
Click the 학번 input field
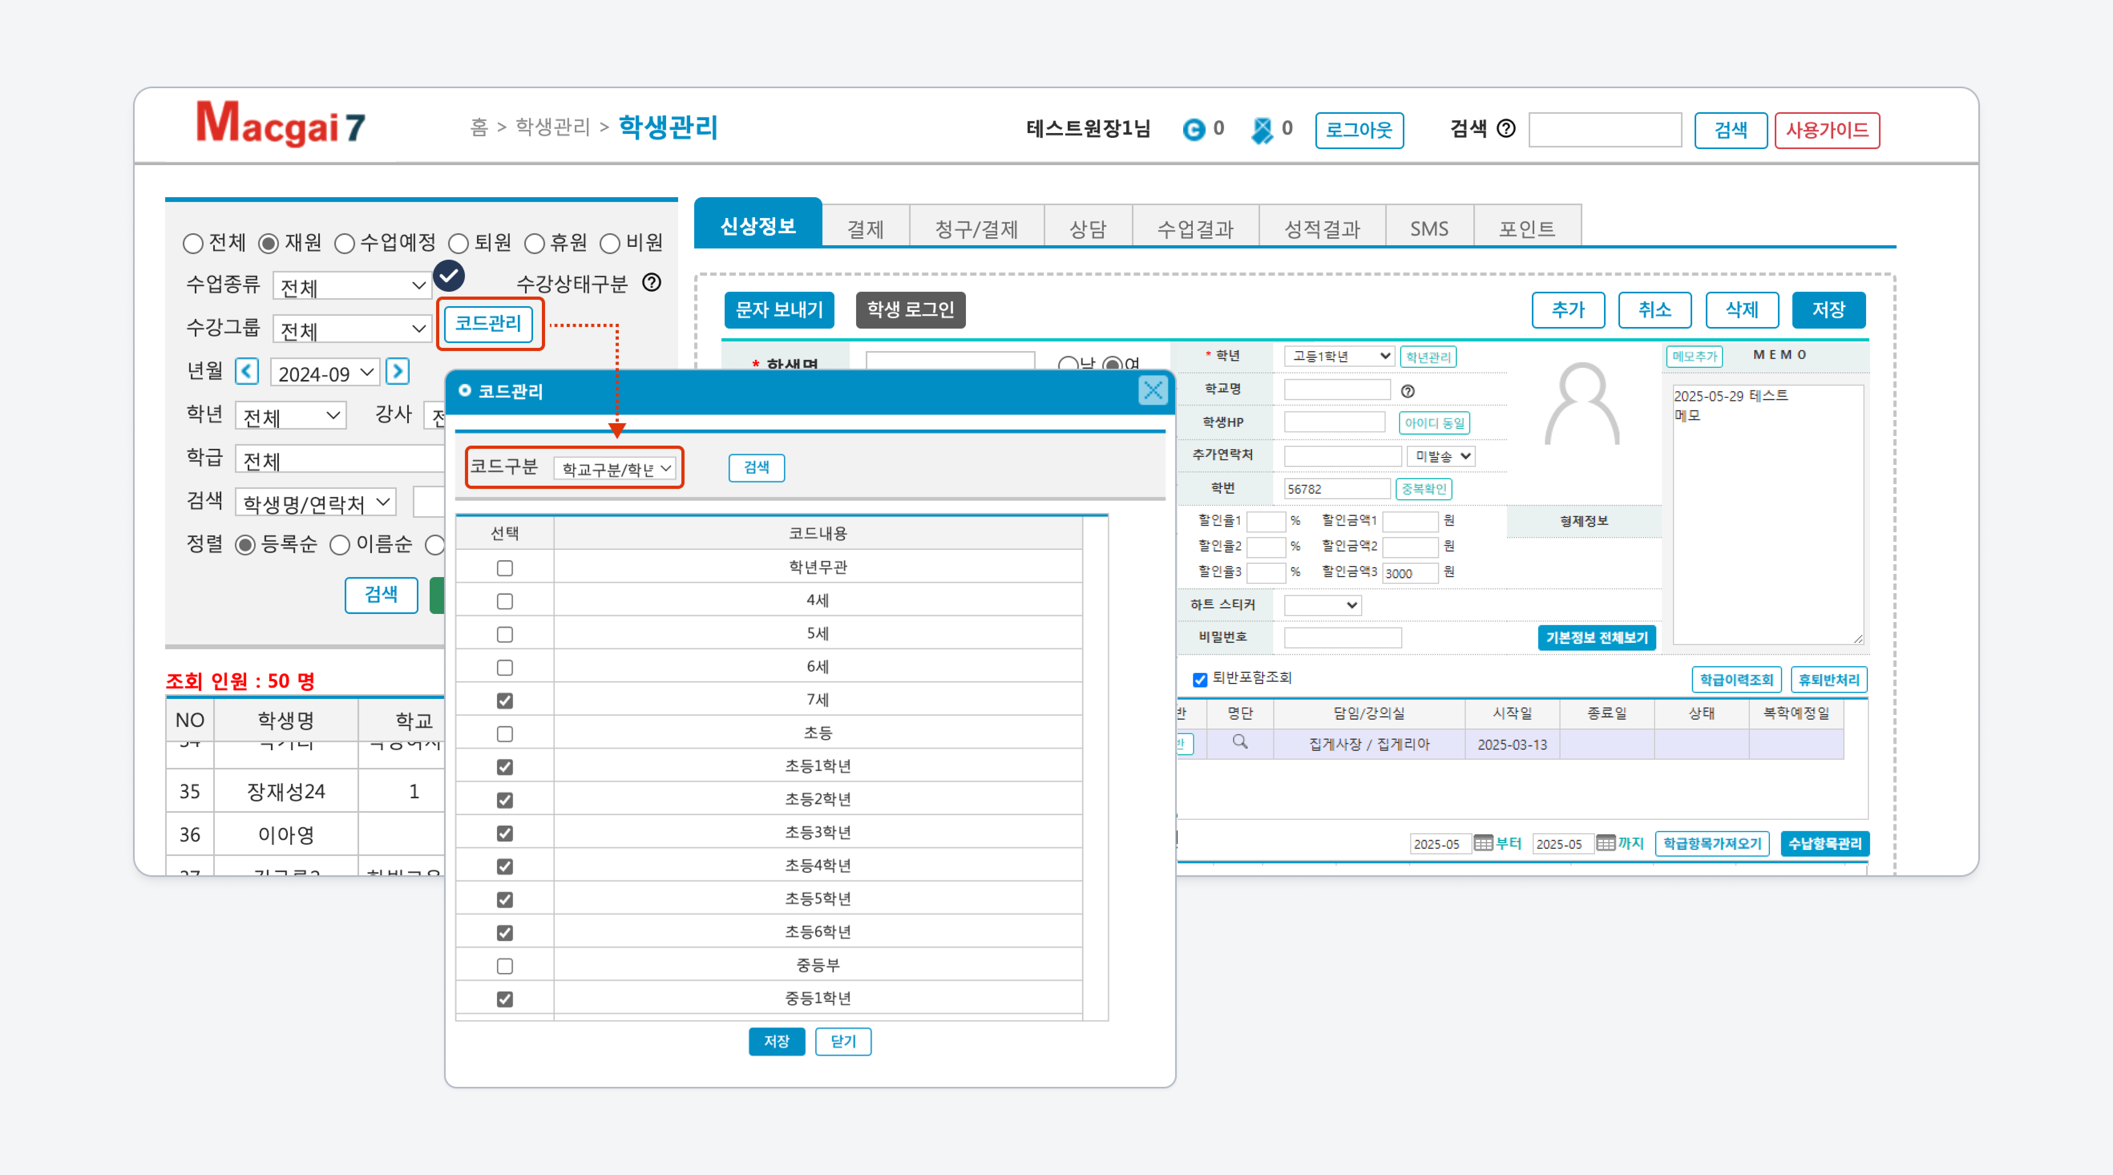(x=1337, y=489)
